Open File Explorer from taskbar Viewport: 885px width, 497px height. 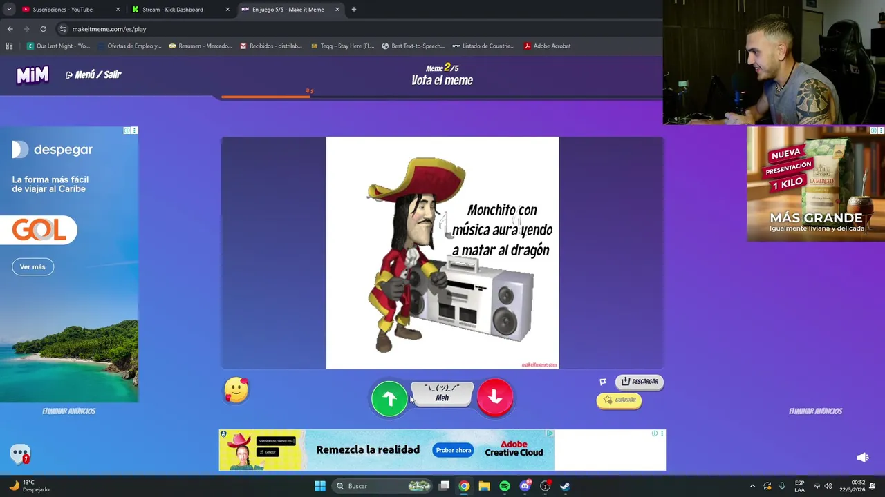[x=485, y=486]
